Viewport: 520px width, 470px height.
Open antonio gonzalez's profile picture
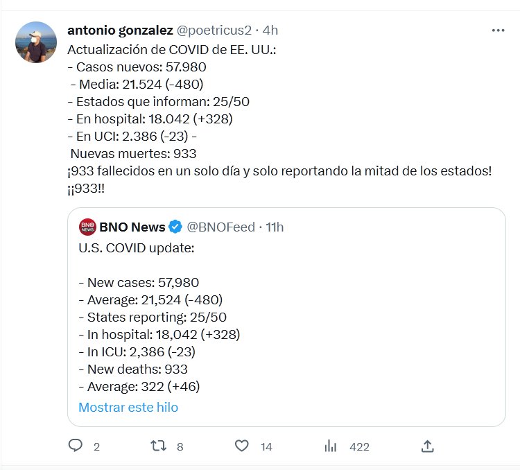coord(35,42)
